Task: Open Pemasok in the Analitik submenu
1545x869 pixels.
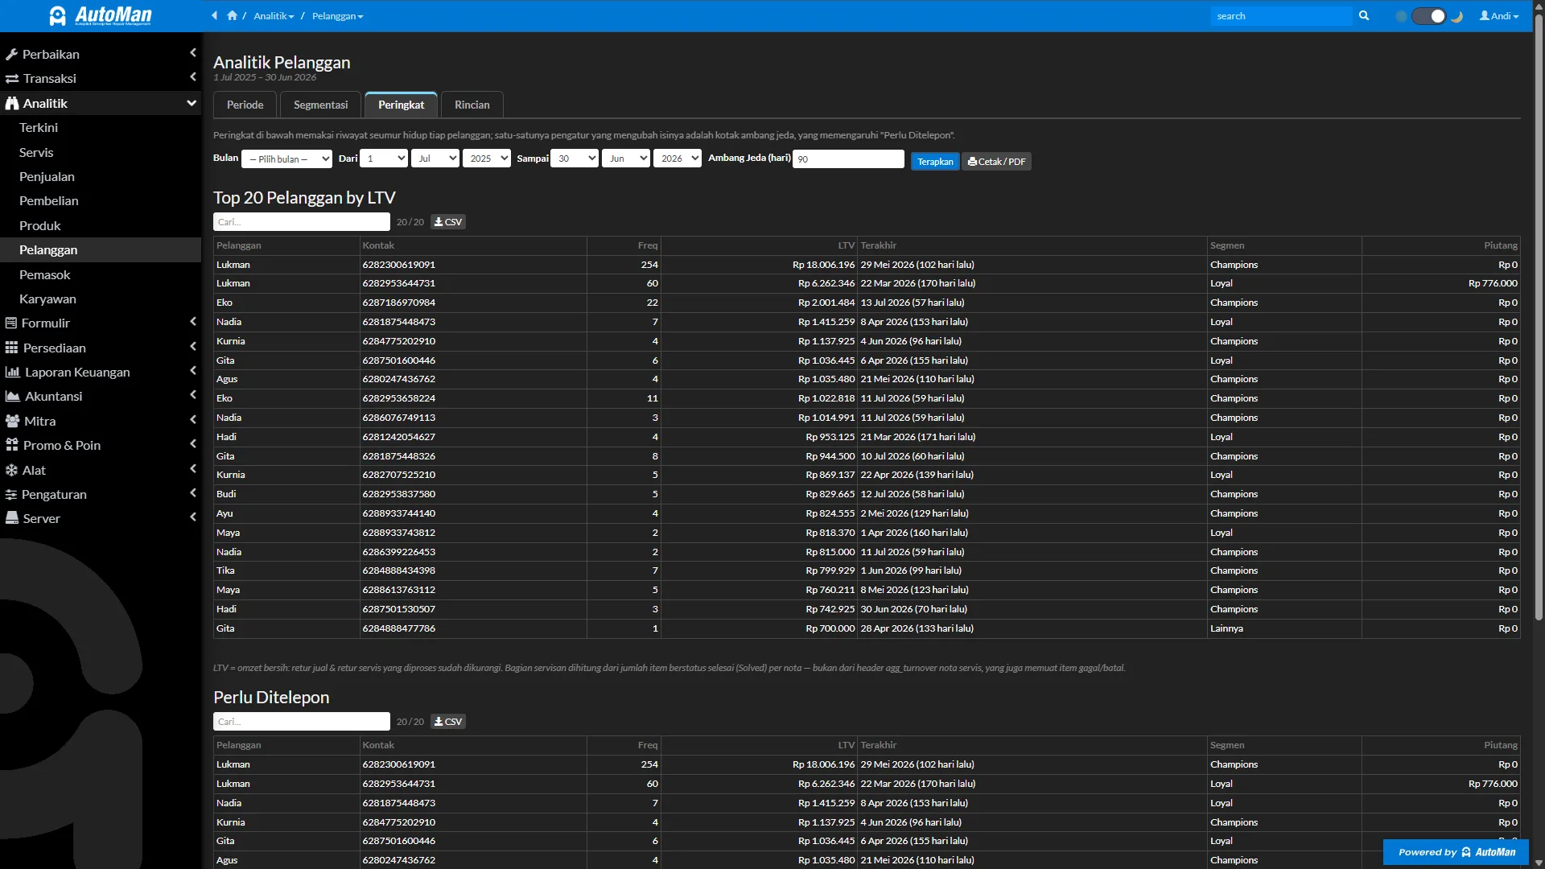Action: tap(101, 274)
